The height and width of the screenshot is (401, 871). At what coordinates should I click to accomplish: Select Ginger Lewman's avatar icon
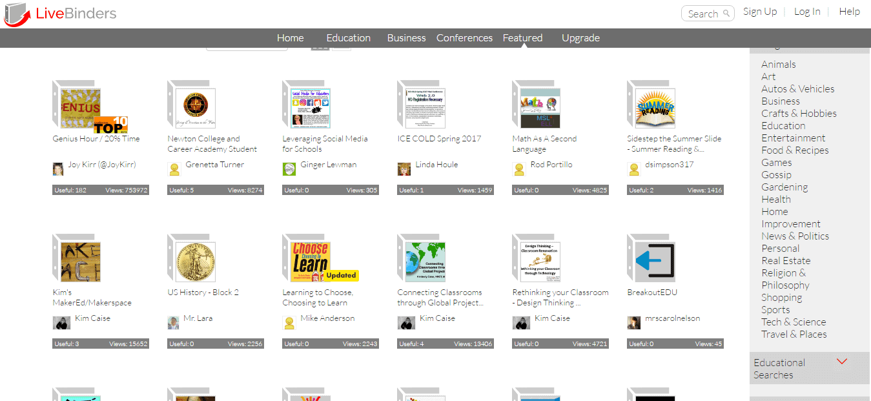coord(288,168)
